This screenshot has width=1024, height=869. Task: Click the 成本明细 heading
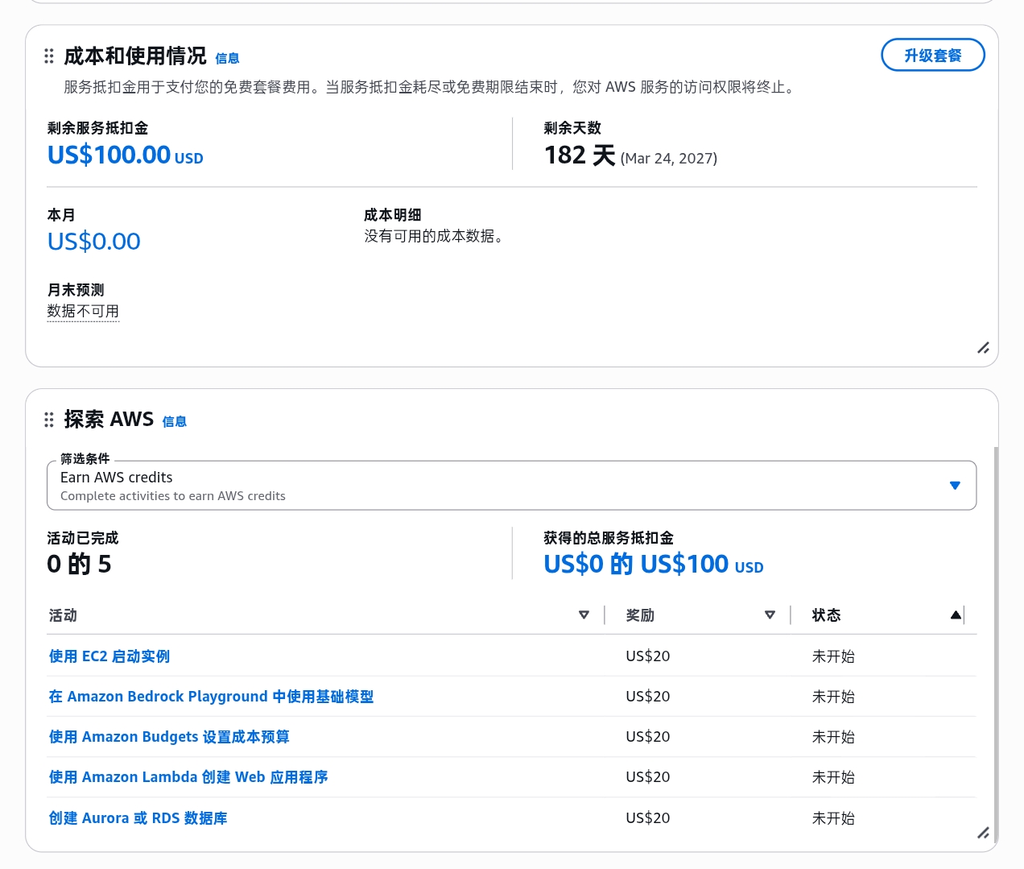393,215
